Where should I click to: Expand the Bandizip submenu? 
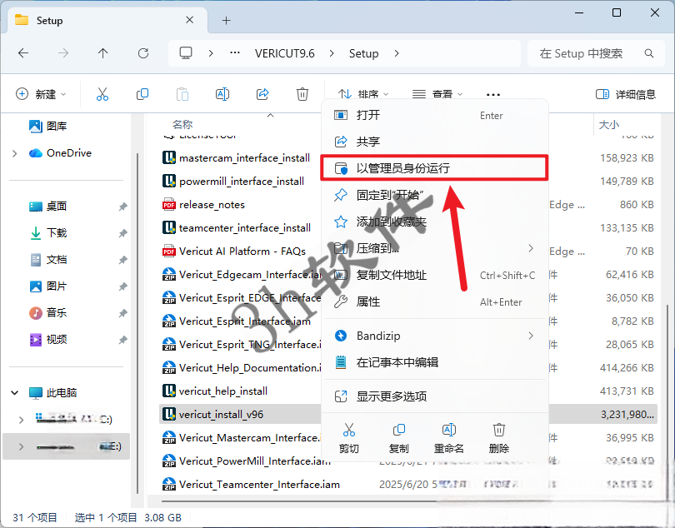pos(531,336)
